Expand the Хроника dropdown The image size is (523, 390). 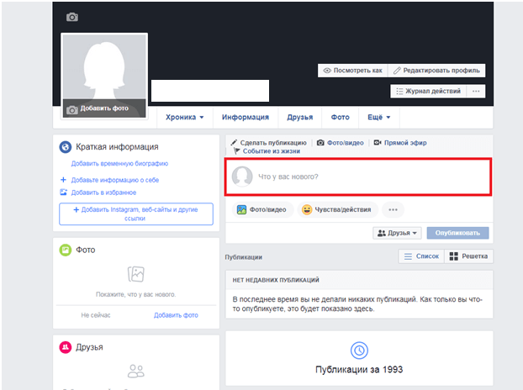pos(185,117)
